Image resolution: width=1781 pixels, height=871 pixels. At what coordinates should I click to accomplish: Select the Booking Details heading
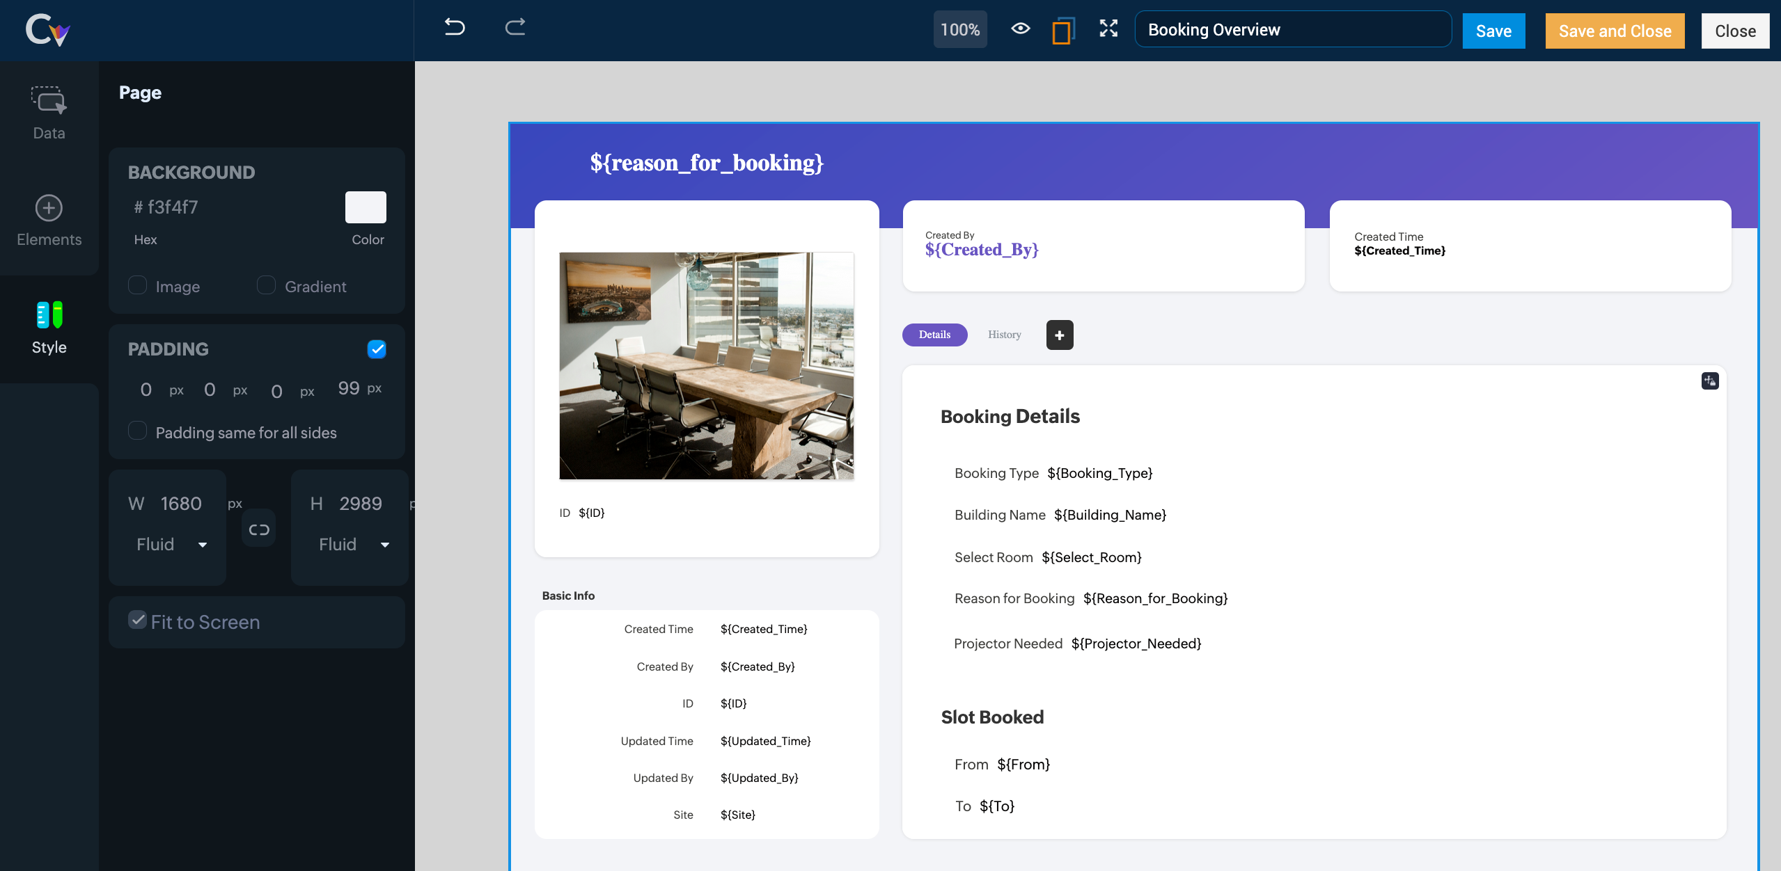pyautogui.click(x=1010, y=416)
